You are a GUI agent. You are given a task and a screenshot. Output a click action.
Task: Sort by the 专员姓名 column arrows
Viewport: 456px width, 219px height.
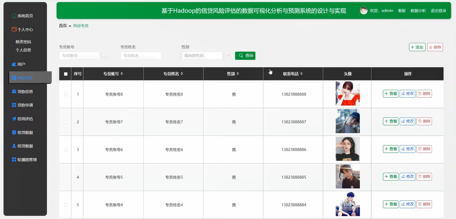tap(182, 74)
